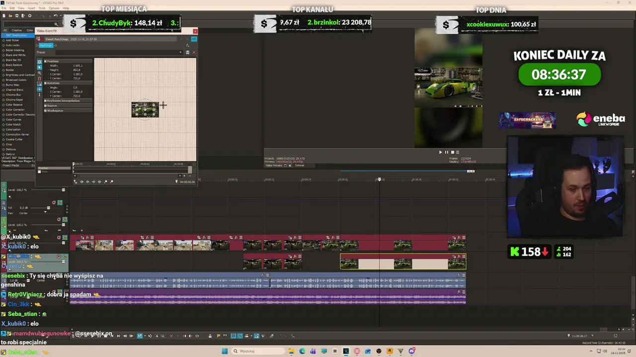This screenshot has width=636, height=357.
Task: Solo track 26 audio
Action: [x=60, y=202]
